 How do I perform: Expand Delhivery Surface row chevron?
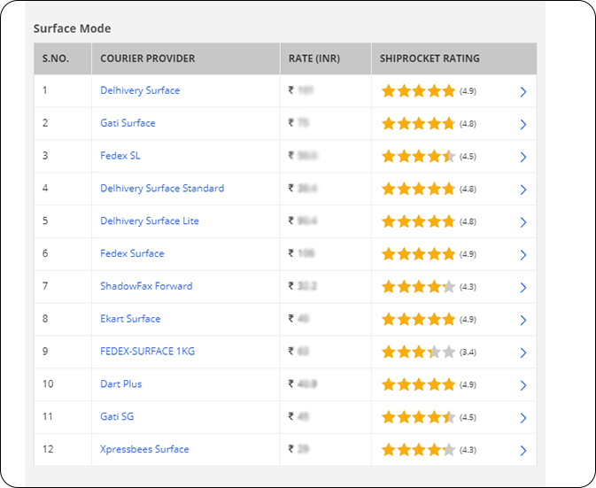[523, 91]
